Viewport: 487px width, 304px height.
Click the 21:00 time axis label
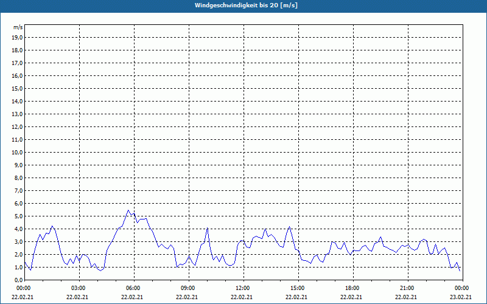(408, 288)
